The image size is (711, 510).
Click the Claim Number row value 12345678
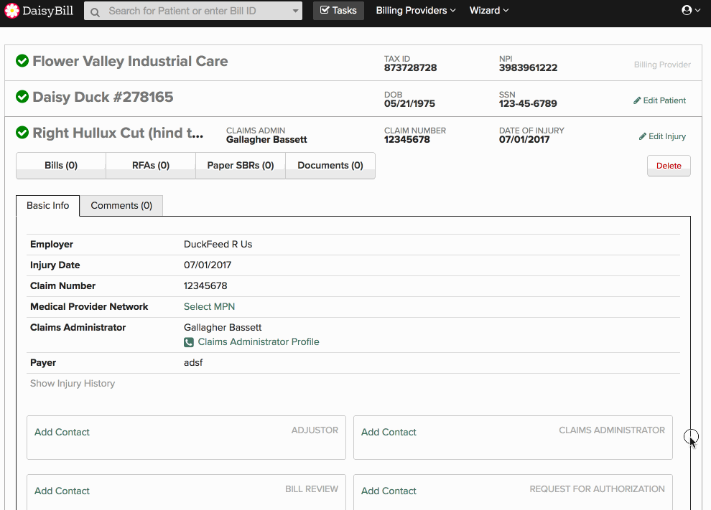tap(205, 285)
